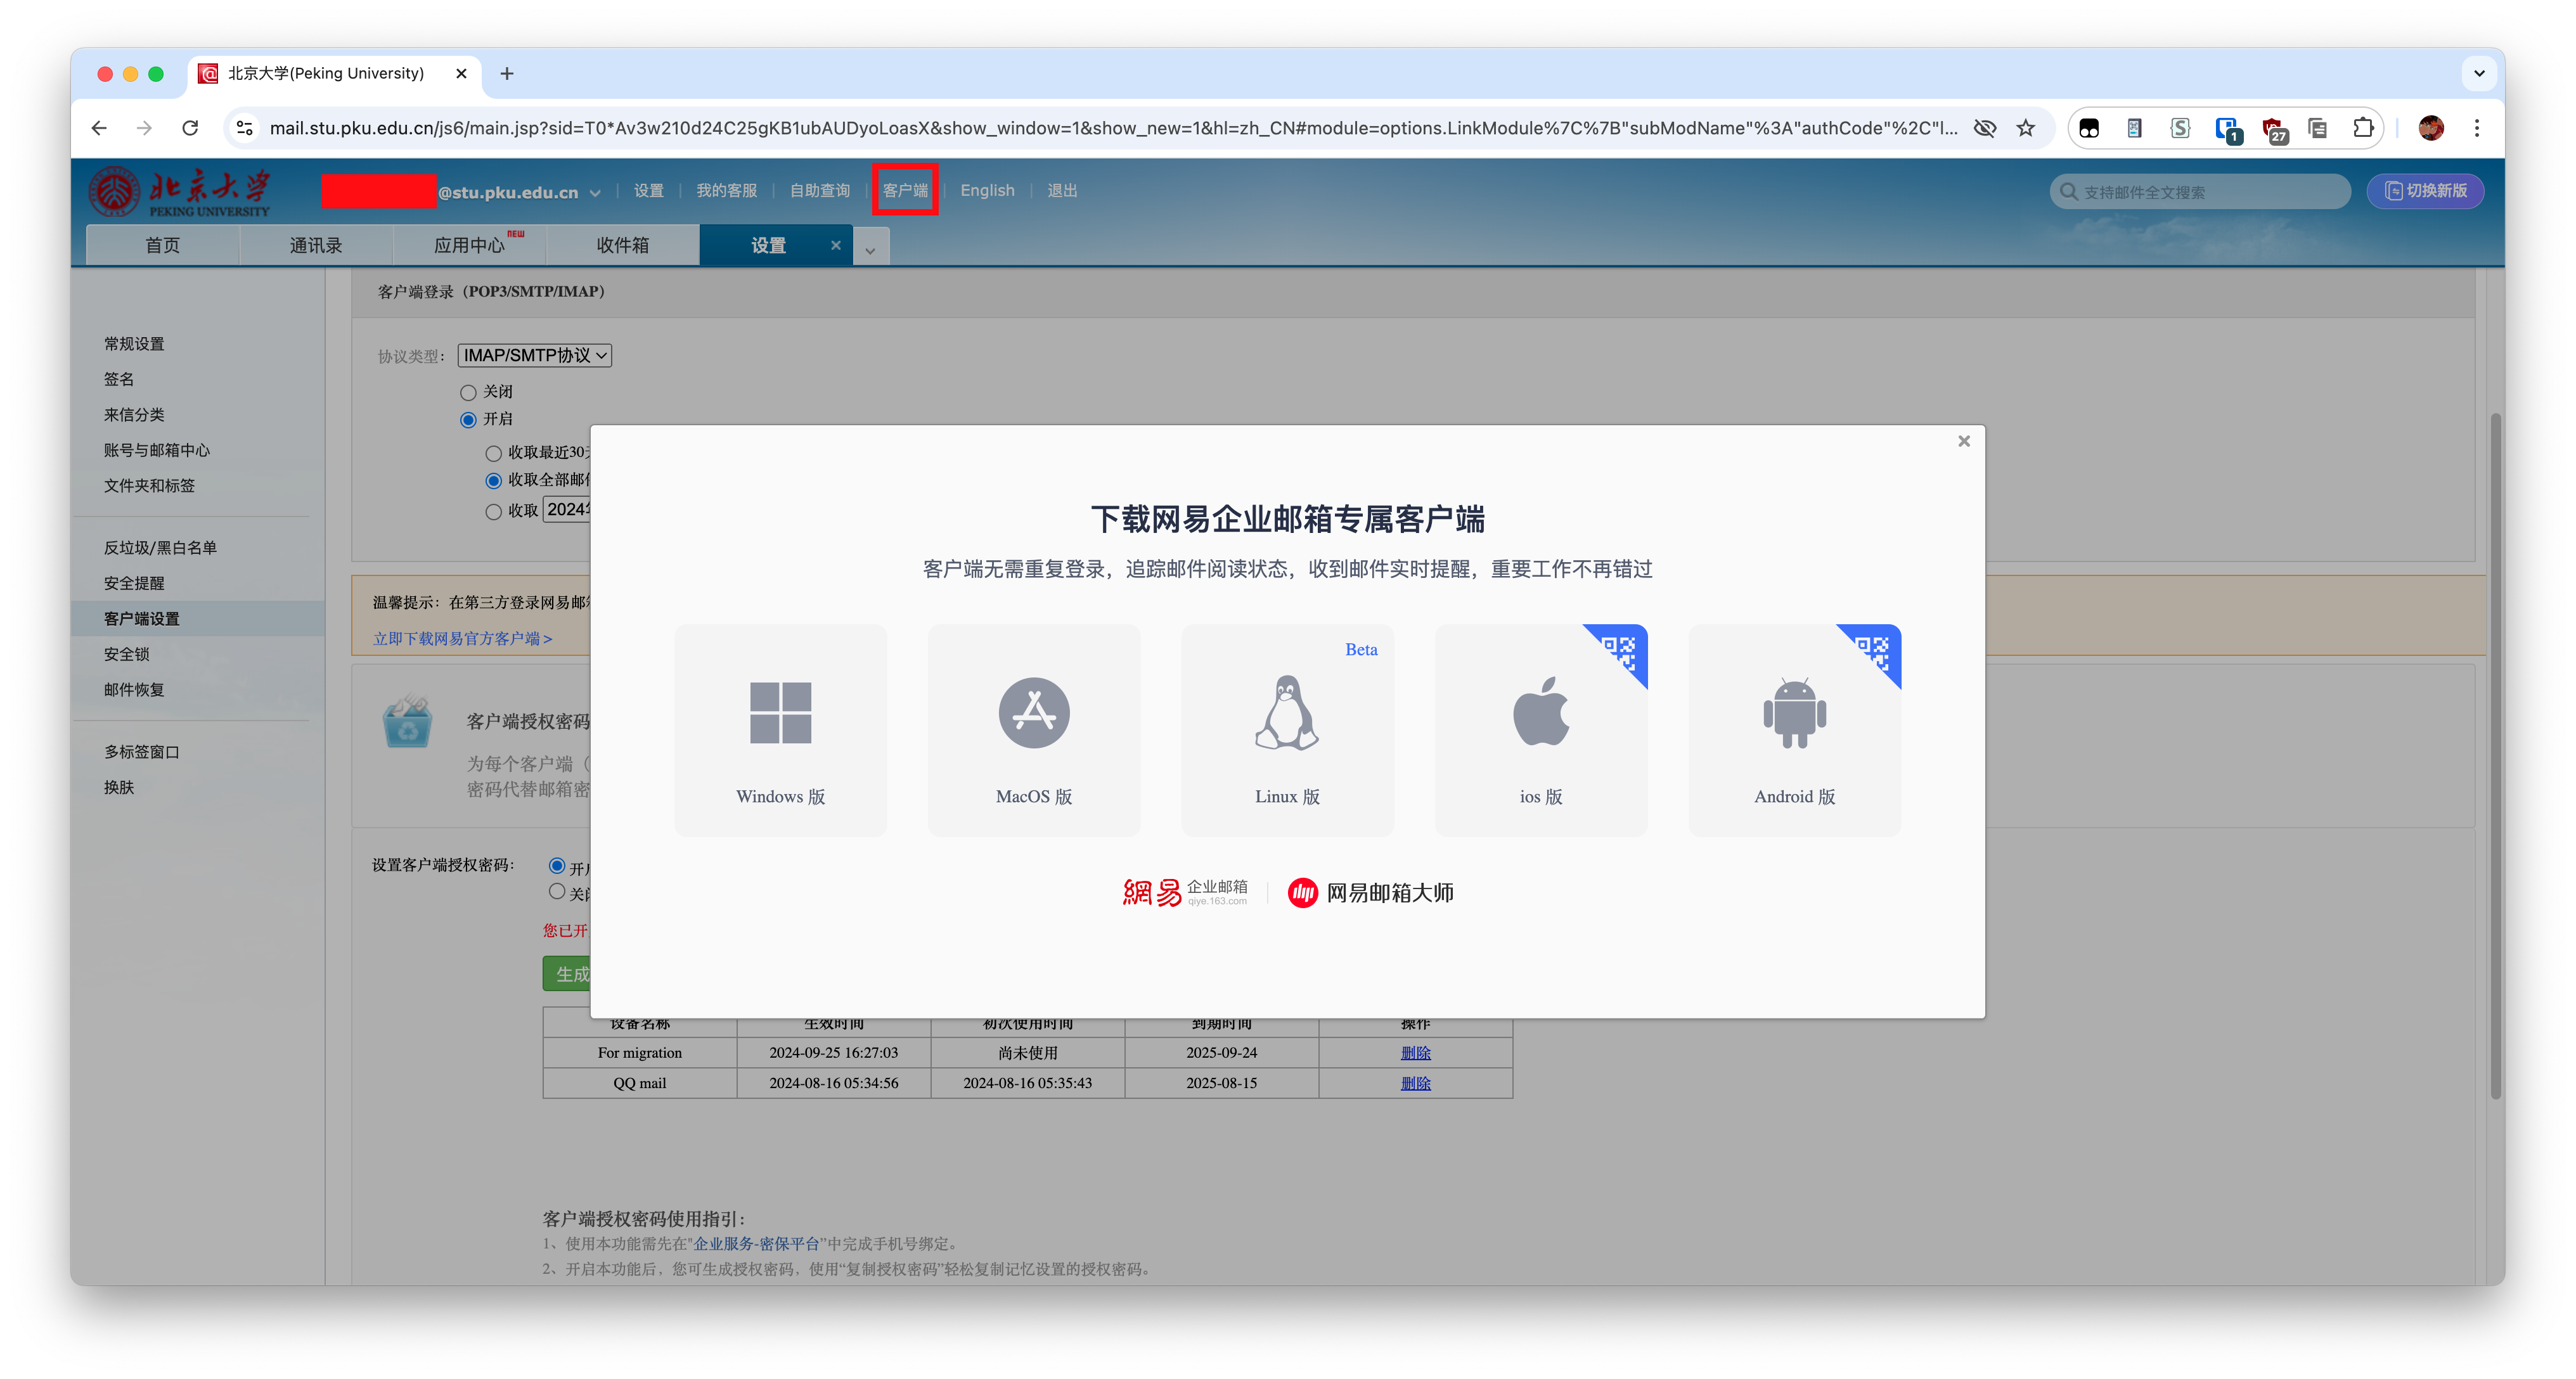Select the 关闭 protocol radio button
2576x1379 pixels.
468,393
